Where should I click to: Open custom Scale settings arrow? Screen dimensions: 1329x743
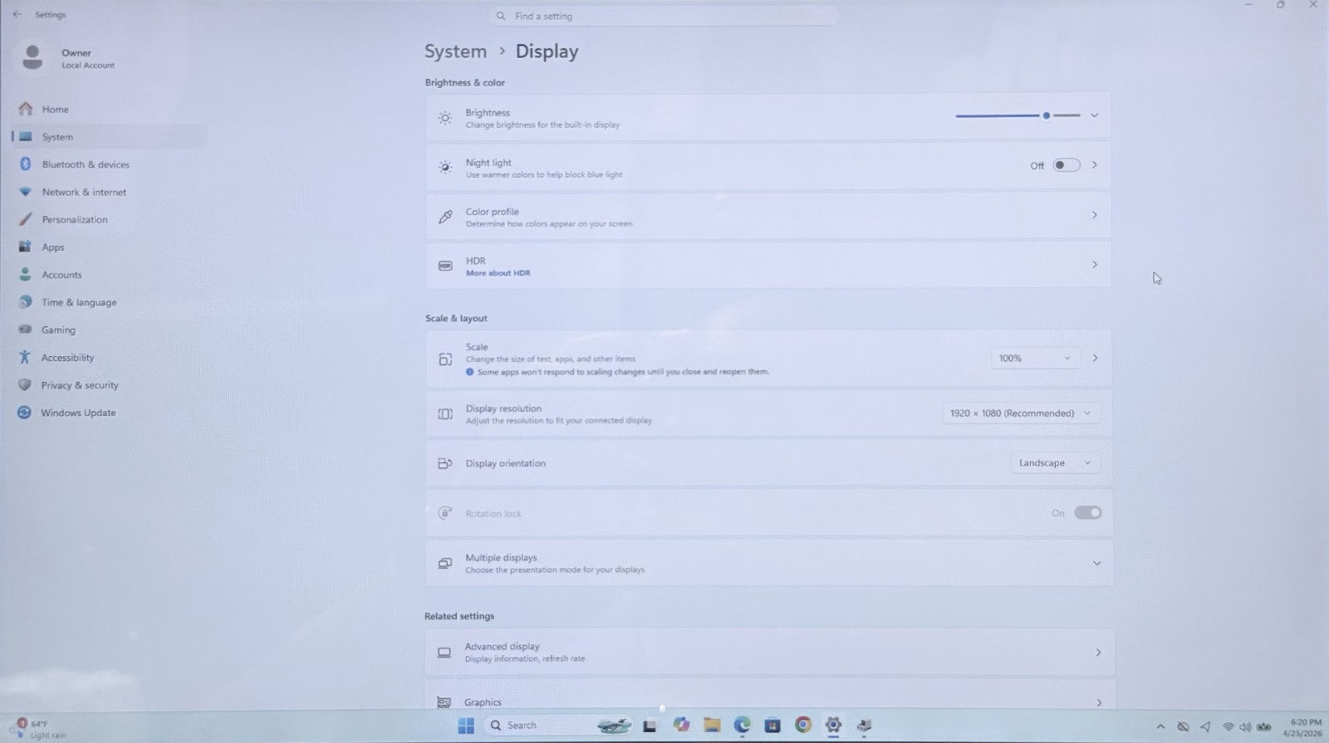(1095, 359)
